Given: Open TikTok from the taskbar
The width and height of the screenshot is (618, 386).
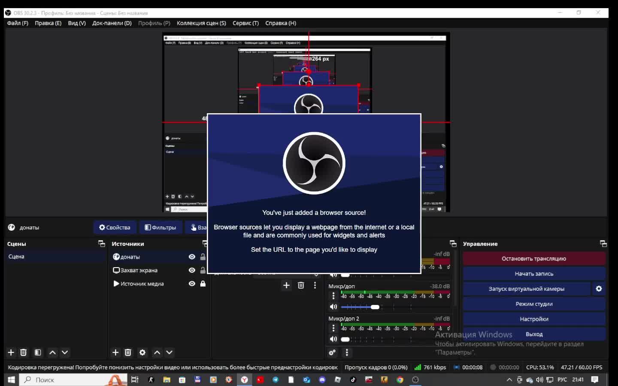Looking at the screenshot, I should coord(353,380).
